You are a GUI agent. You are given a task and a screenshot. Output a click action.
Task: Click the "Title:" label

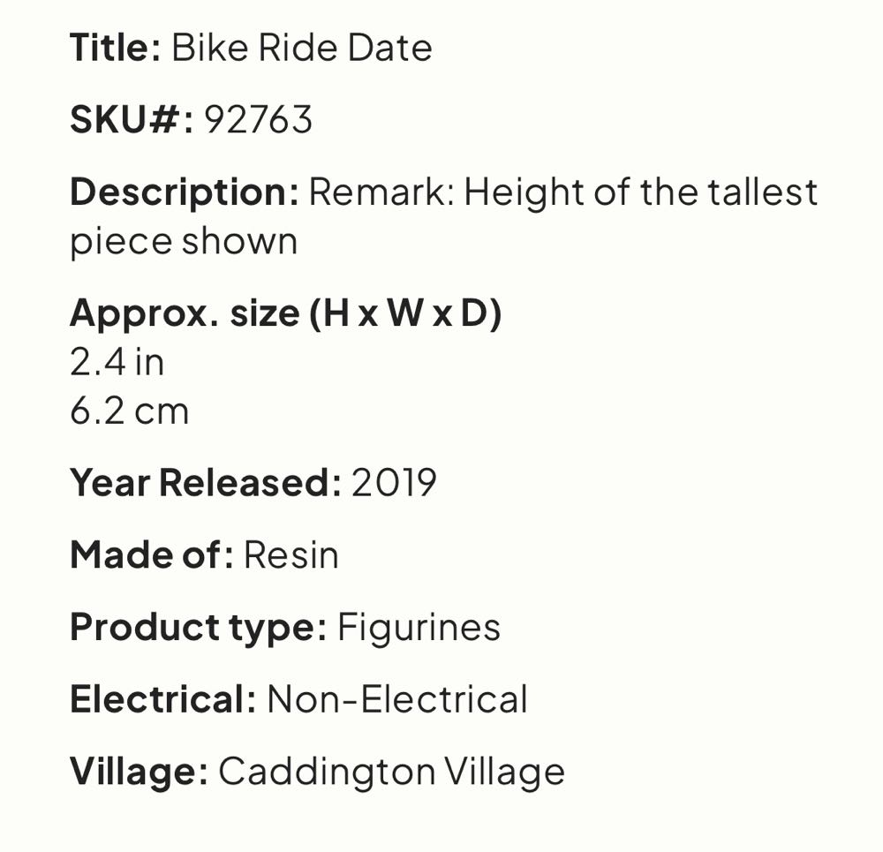coord(115,47)
